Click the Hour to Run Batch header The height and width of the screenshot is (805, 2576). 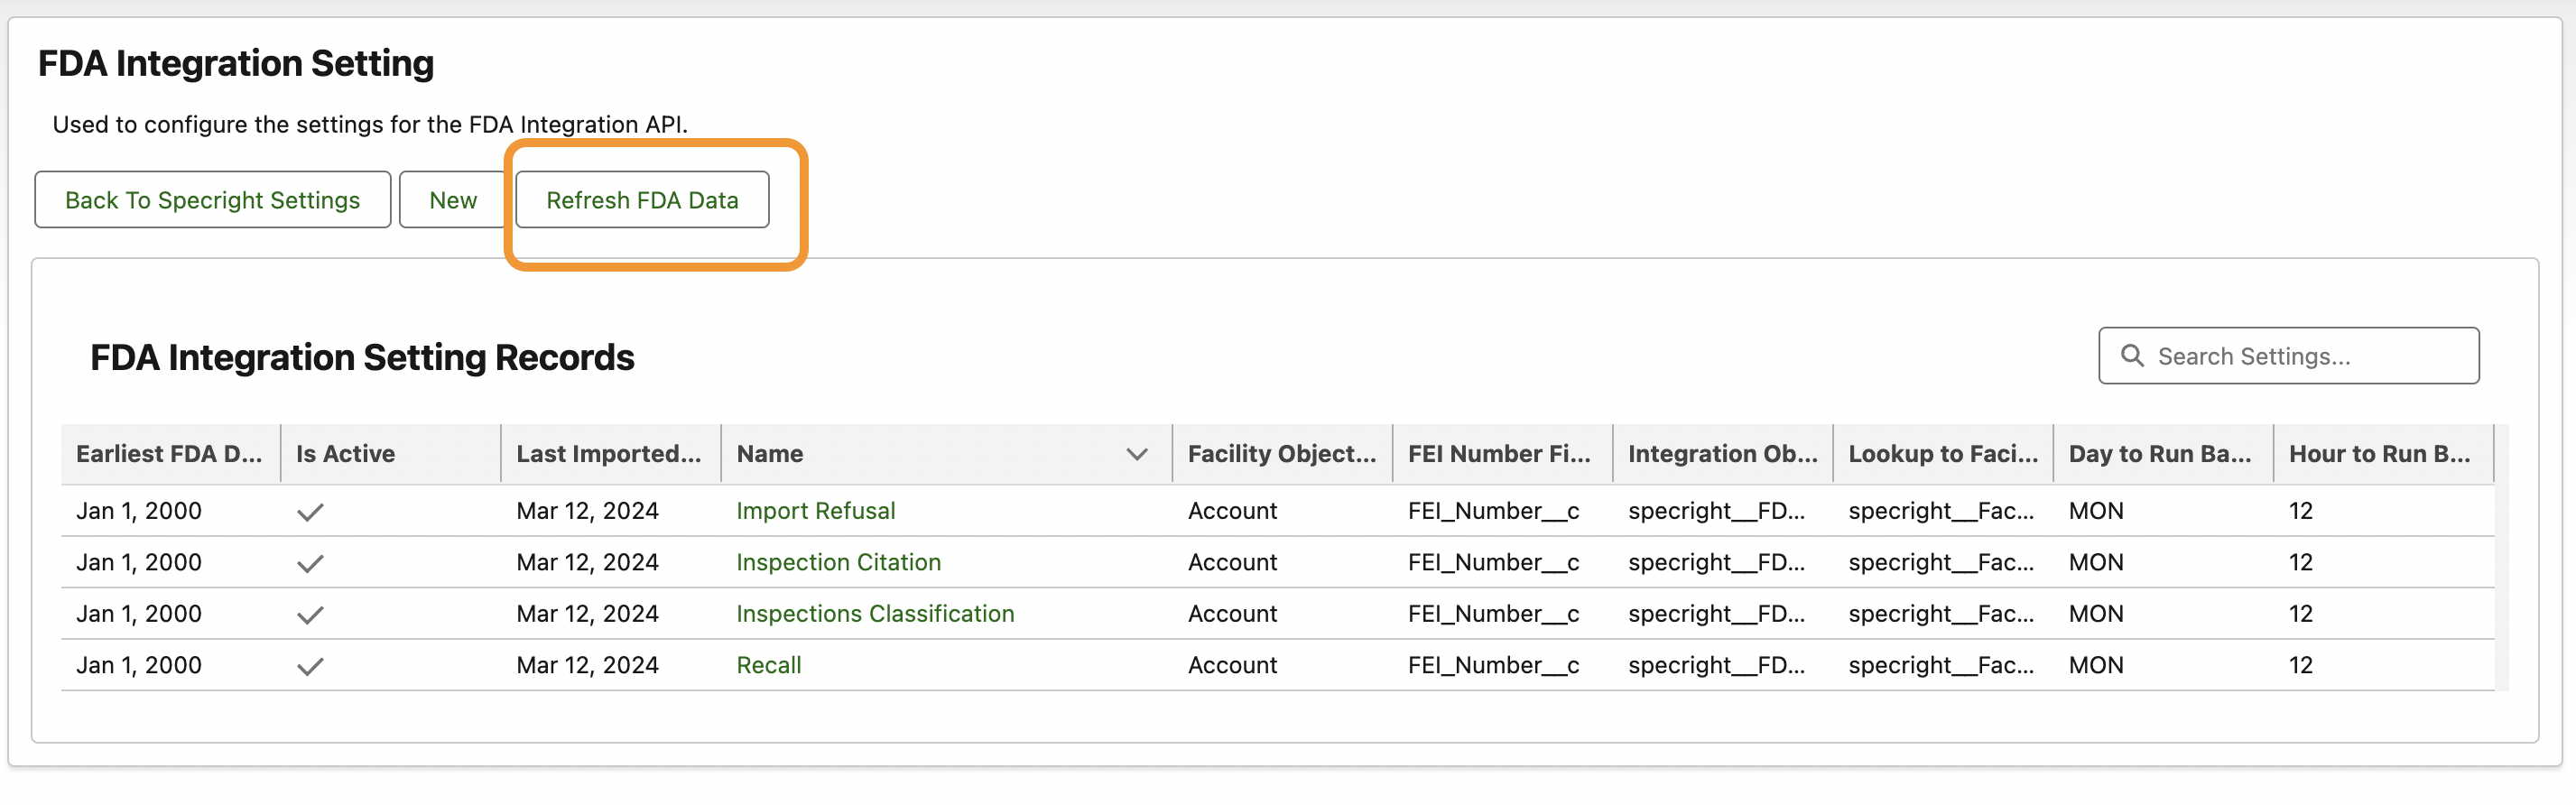point(2379,454)
